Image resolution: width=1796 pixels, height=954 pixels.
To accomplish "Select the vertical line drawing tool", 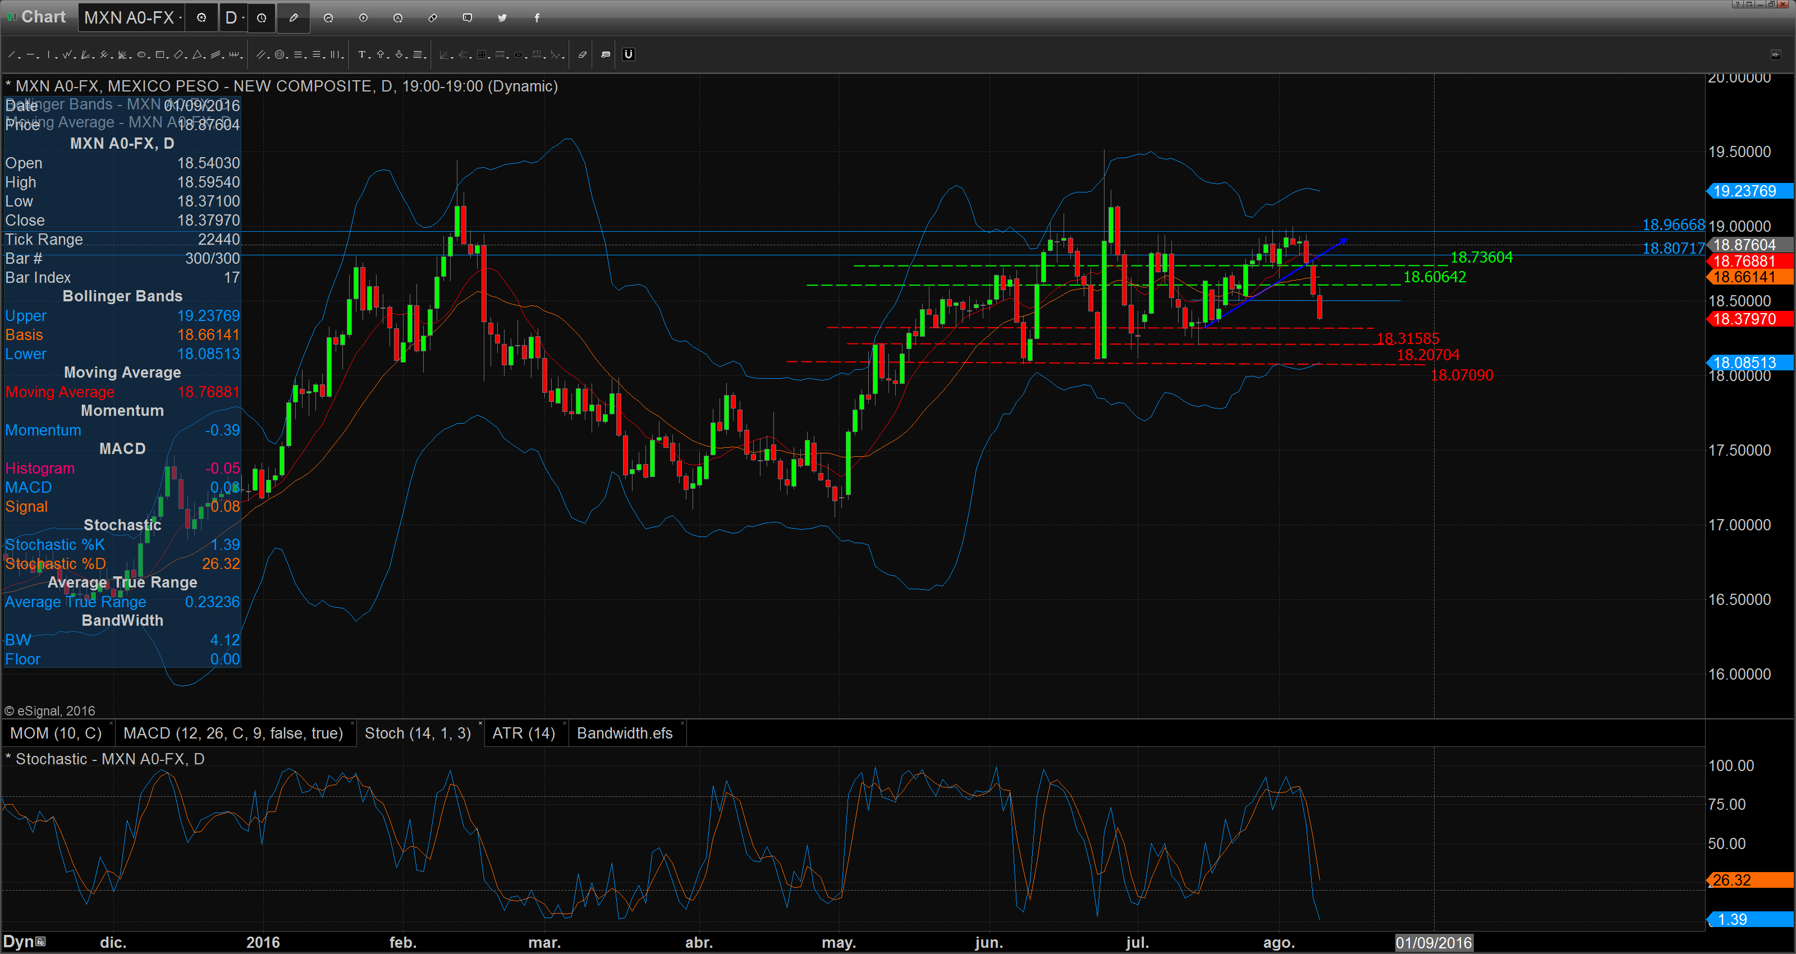I will 49,54.
